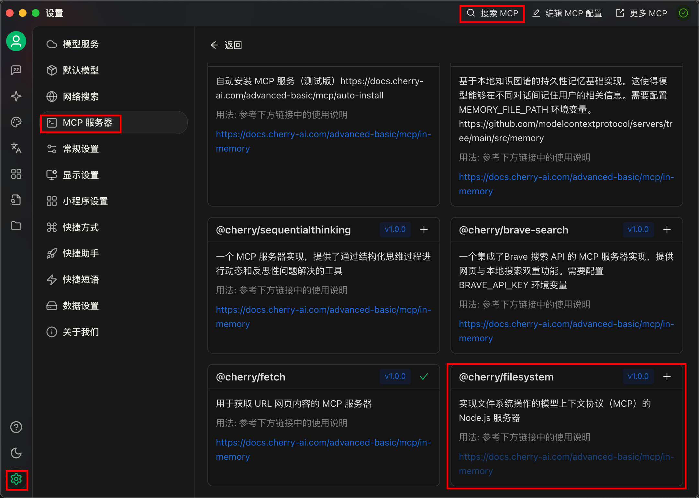
Task: Open docs link in @cherry/filesystem card
Action: click(x=567, y=464)
